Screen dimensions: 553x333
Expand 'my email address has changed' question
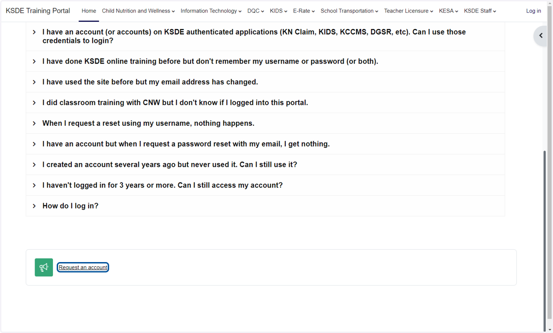coord(265,82)
